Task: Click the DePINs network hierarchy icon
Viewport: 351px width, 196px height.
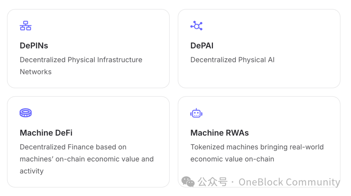Action: coord(26,26)
